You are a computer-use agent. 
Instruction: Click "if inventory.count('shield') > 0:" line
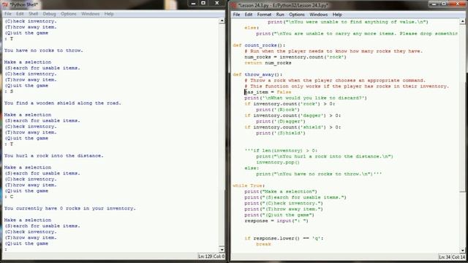point(292,127)
